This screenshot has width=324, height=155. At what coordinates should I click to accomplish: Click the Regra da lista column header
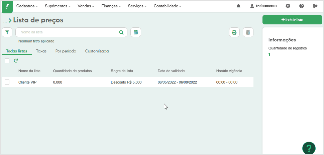point(122,71)
